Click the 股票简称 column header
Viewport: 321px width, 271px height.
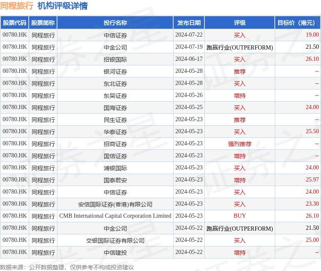43,23
